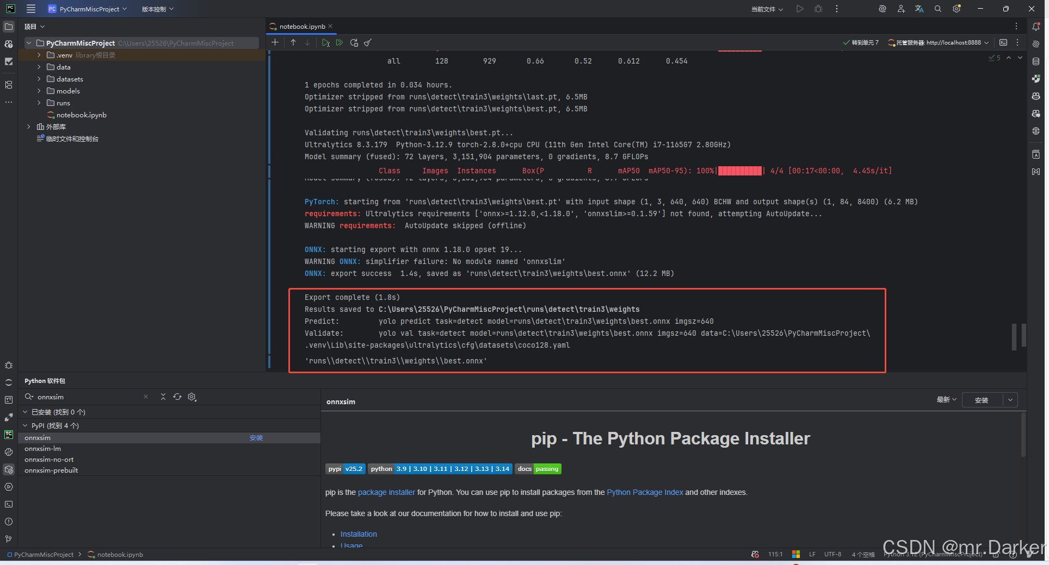The width and height of the screenshot is (1049, 565).
Task: Clear the onnxsim package search text
Action: pos(146,397)
